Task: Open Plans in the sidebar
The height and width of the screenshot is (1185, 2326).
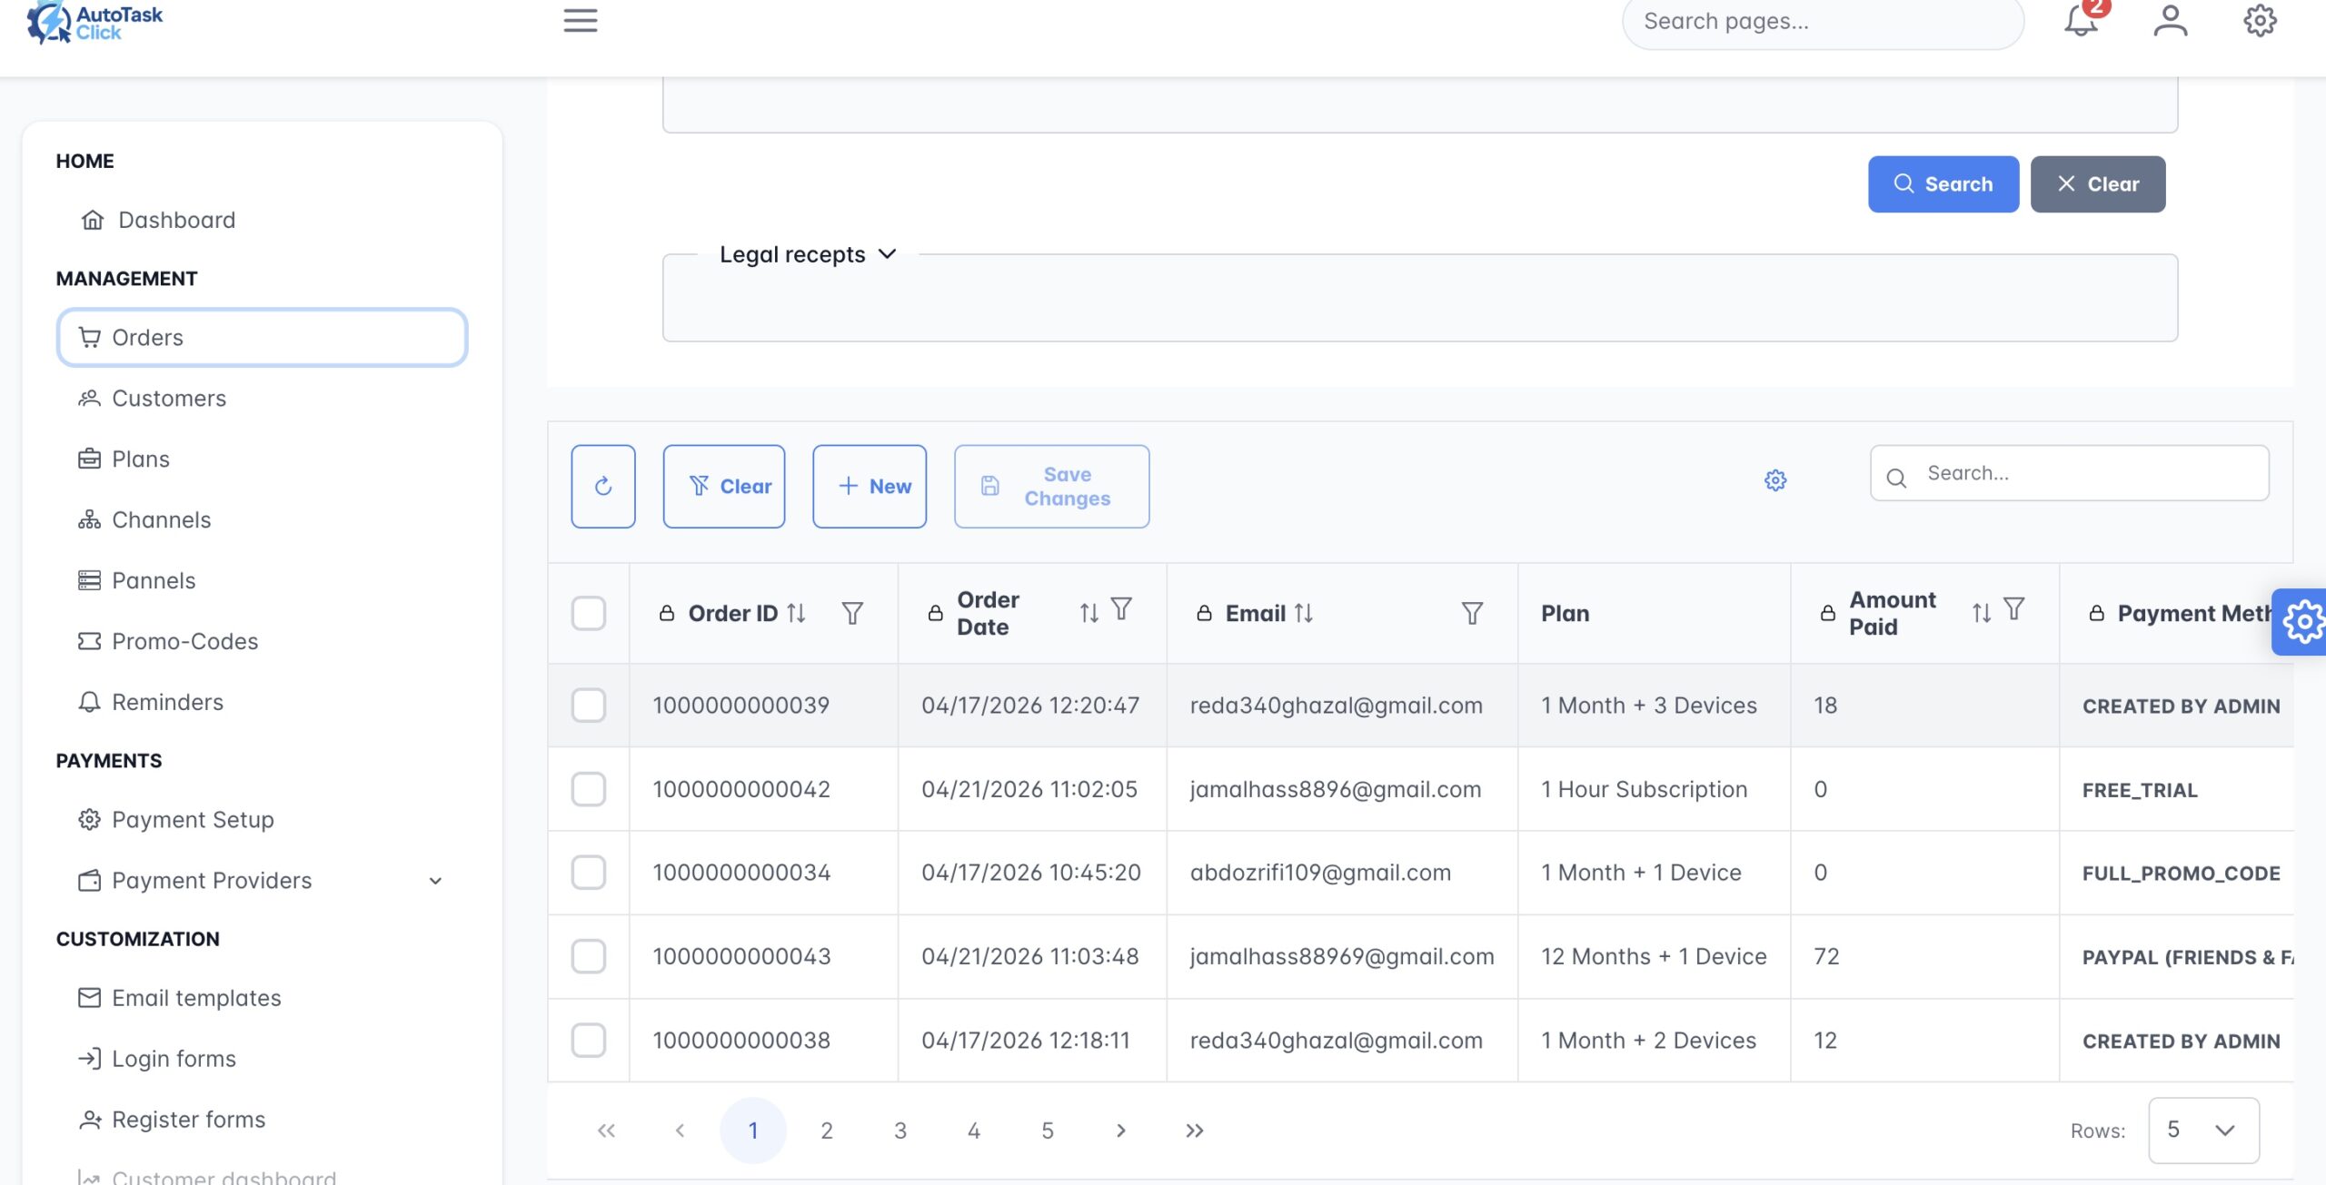Action: 262,459
